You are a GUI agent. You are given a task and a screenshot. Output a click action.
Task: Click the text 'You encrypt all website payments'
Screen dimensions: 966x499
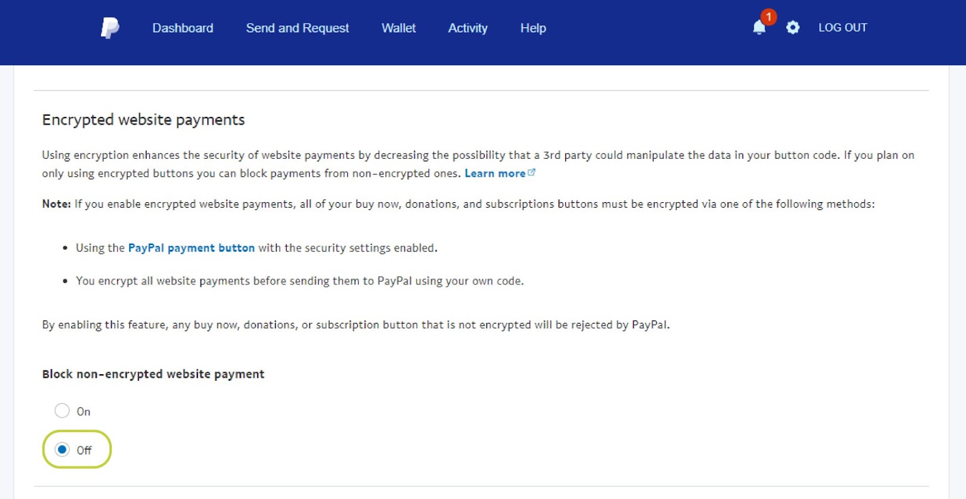click(163, 281)
